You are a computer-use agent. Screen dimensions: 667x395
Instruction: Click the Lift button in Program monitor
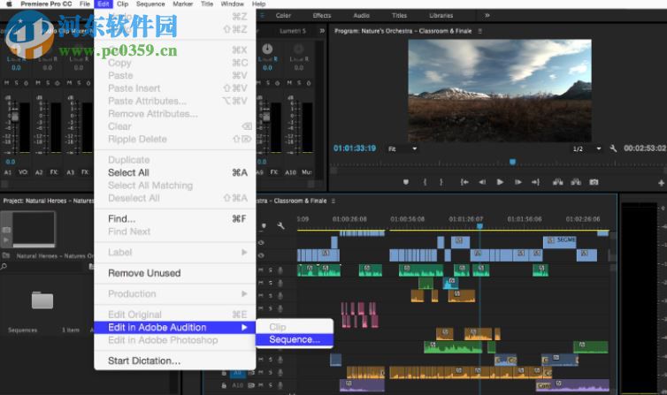(557, 182)
